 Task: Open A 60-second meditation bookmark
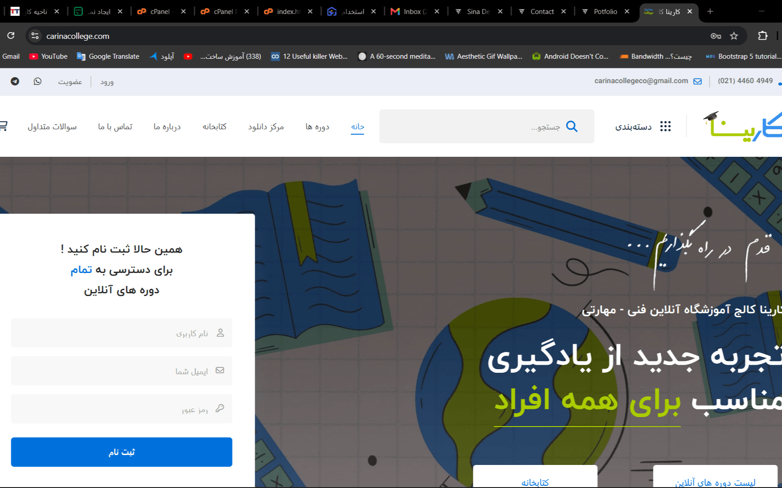coord(397,56)
